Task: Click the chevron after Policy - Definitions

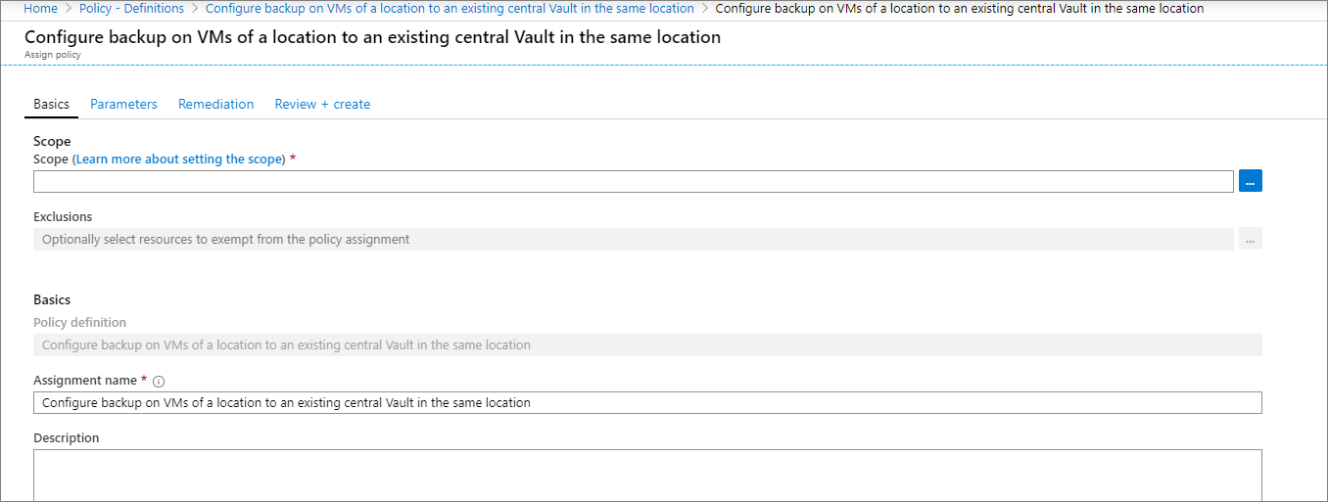Action: click(x=195, y=9)
